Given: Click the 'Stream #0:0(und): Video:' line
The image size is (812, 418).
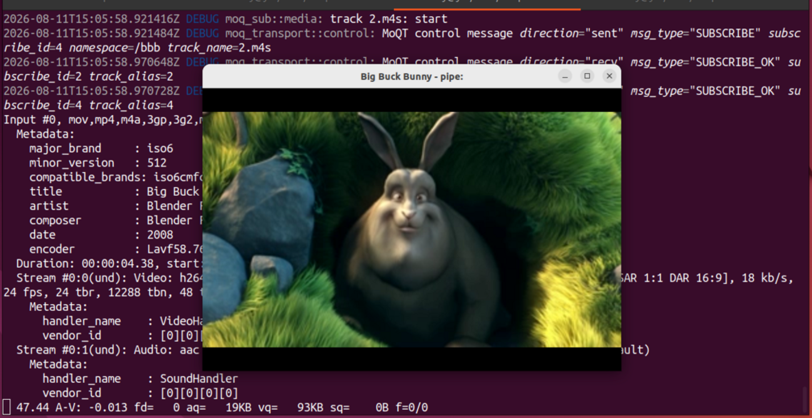Looking at the screenshot, I should 109,278.
